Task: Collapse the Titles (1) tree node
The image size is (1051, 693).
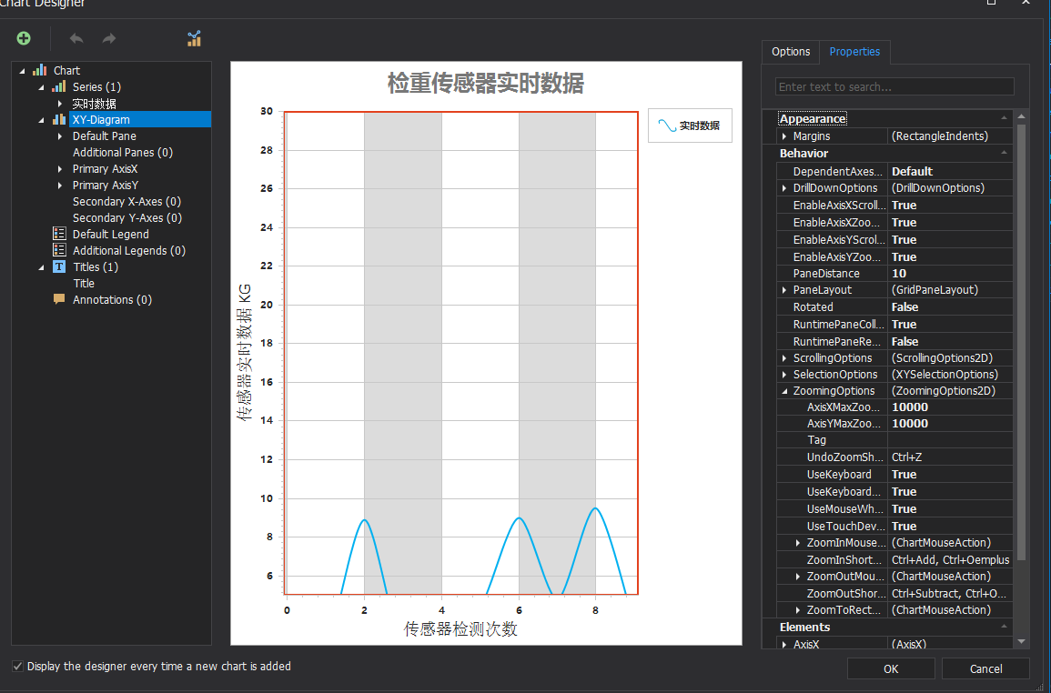Action: [42, 267]
